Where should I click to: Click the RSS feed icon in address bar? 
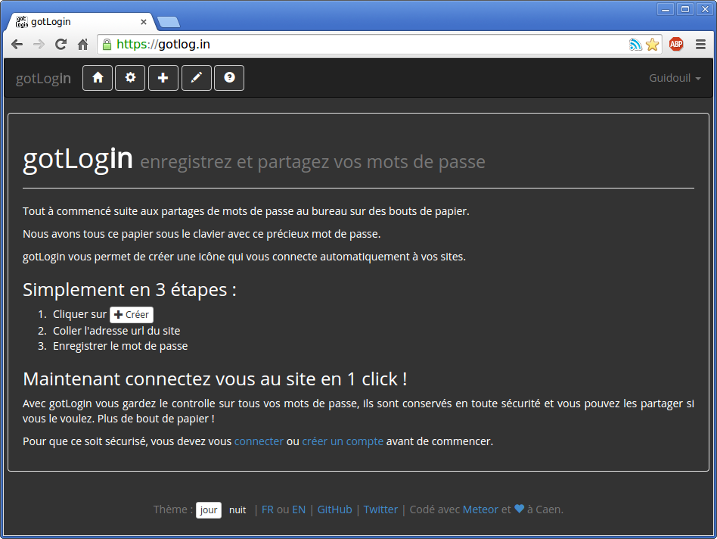[x=635, y=45]
